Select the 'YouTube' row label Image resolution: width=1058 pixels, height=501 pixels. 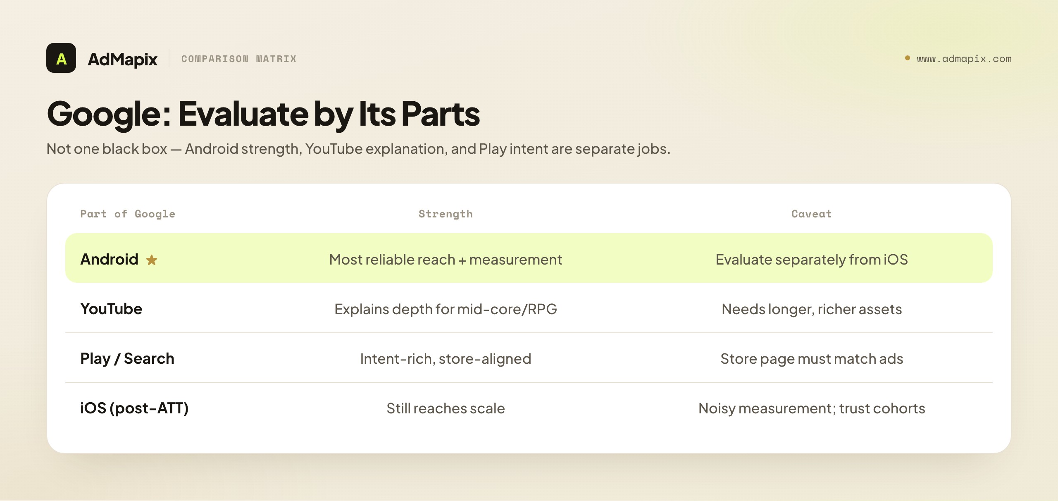coord(111,309)
